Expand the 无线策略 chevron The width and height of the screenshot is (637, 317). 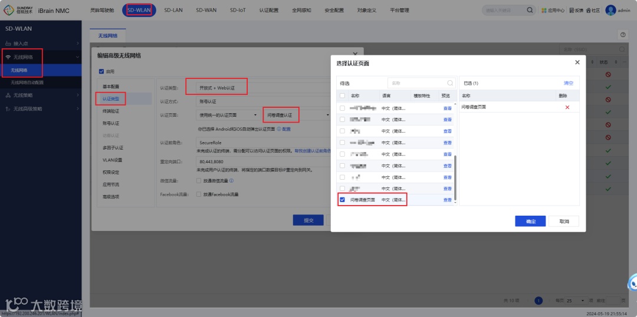[x=78, y=95]
